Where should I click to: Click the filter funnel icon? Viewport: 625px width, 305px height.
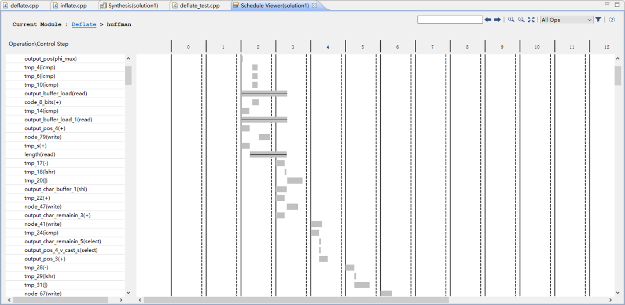(598, 20)
